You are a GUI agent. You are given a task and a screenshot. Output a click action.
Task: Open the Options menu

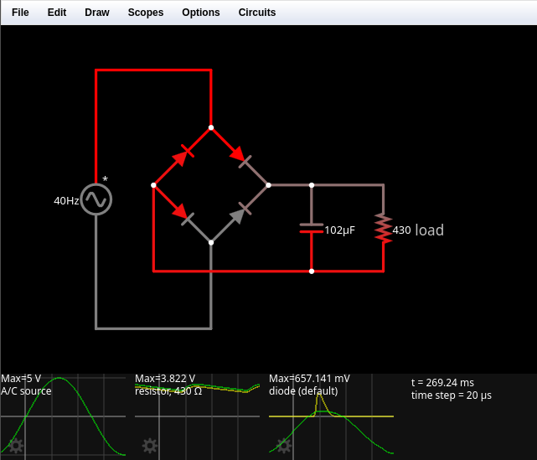tap(201, 13)
